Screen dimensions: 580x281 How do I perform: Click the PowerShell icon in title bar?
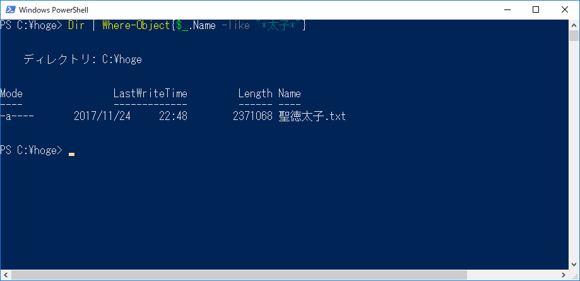(10, 9)
